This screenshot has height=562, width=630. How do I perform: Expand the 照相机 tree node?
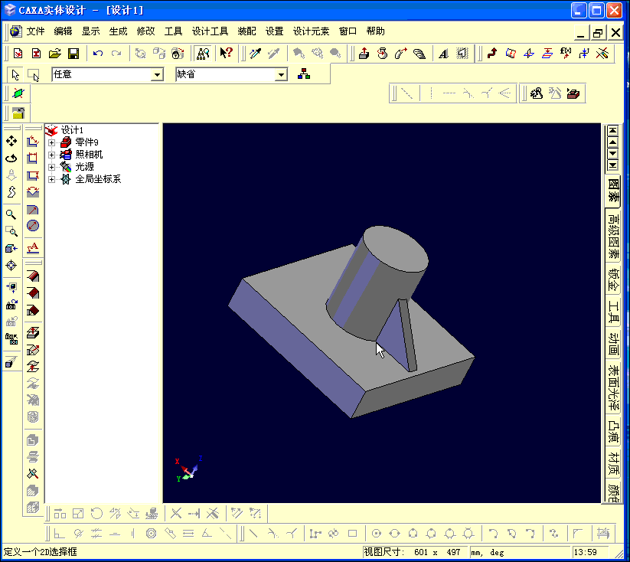coord(51,155)
